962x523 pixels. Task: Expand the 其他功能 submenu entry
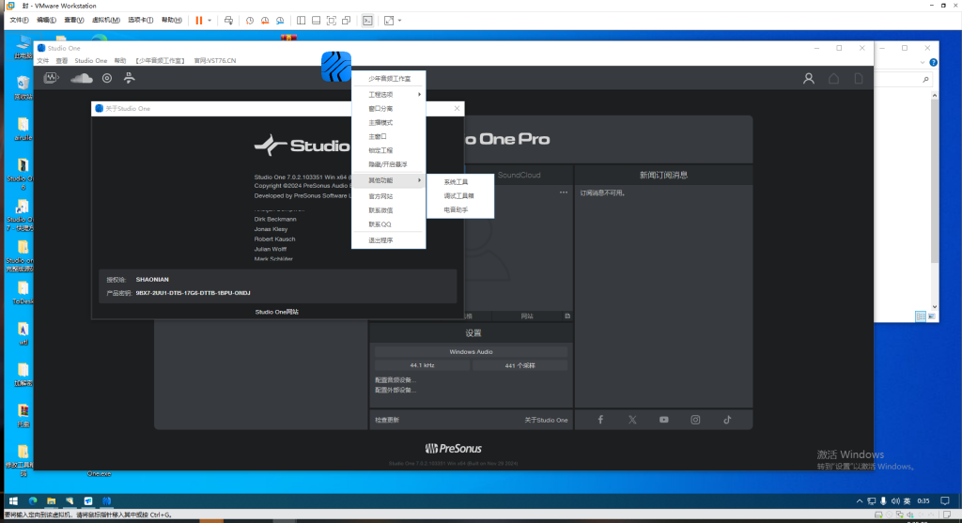pyautogui.click(x=388, y=180)
